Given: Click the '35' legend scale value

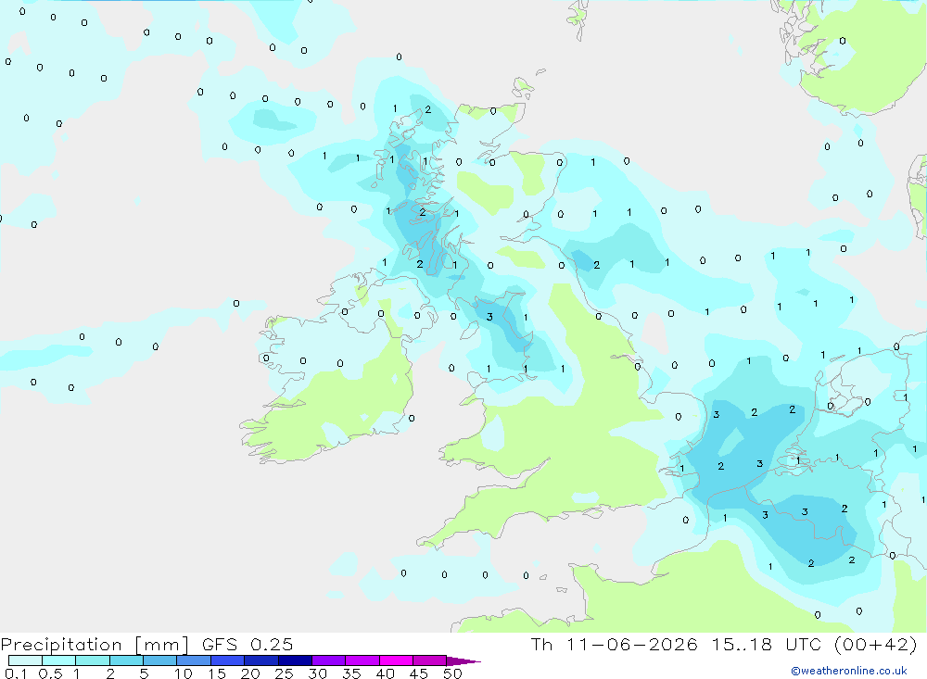Looking at the screenshot, I should (x=351, y=673).
